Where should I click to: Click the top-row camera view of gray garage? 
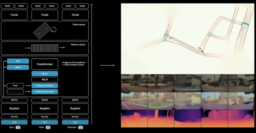(187, 83)
